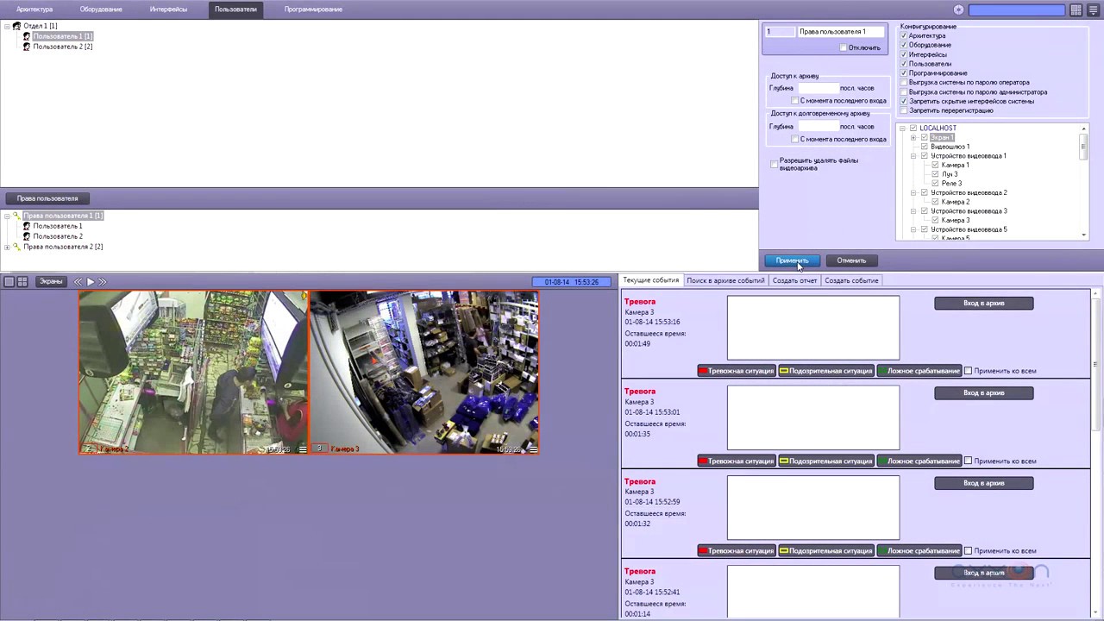Image resolution: width=1104 pixels, height=621 pixels.
Task: Click key icon of Права пользователя 1 [1]
Action: coord(16,216)
